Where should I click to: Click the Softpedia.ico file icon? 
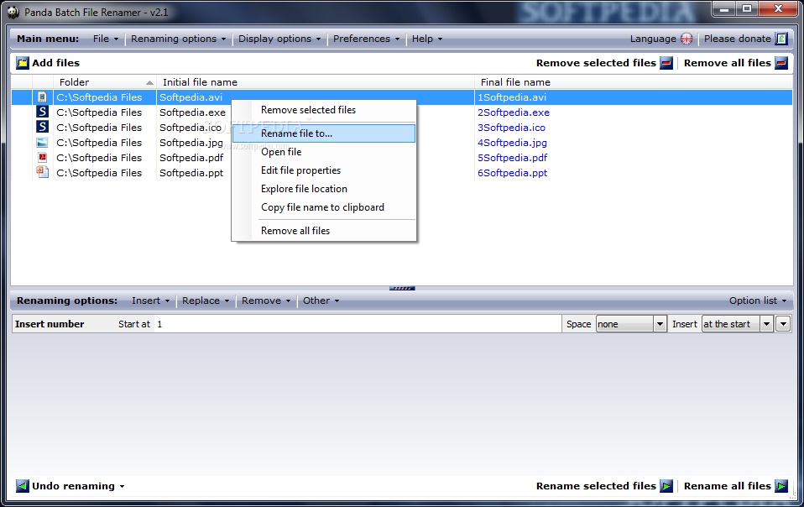pos(43,127)
